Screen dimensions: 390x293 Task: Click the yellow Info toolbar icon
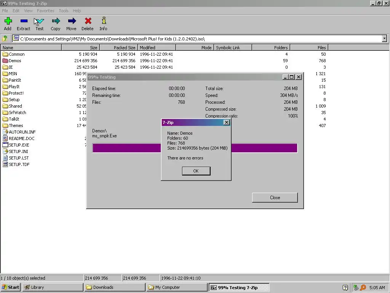point(104,21)
